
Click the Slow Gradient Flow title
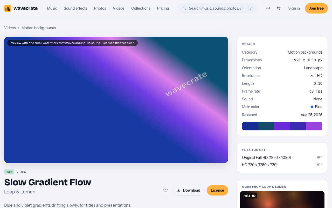click(48, 182)
